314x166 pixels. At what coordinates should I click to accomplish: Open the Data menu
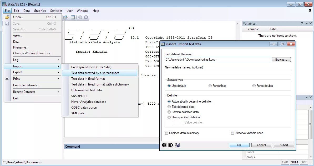[x=27, y=10]
